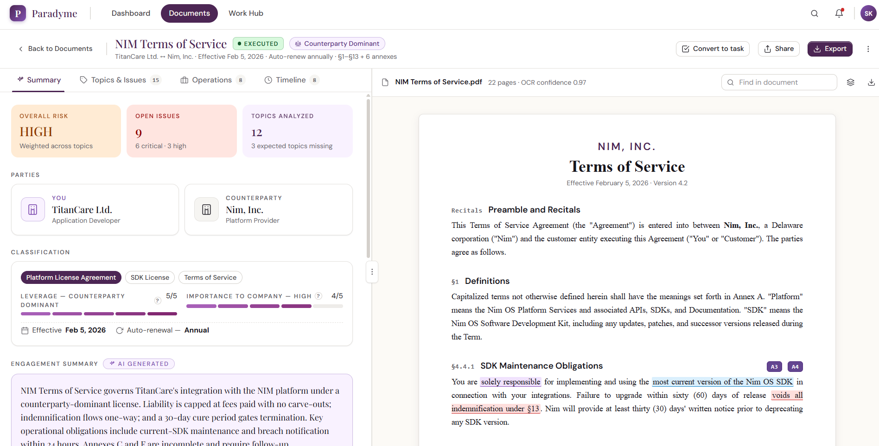Open the Work Hub section
Viewport: 879px width, 446px height.
click(x=246, y=13)
